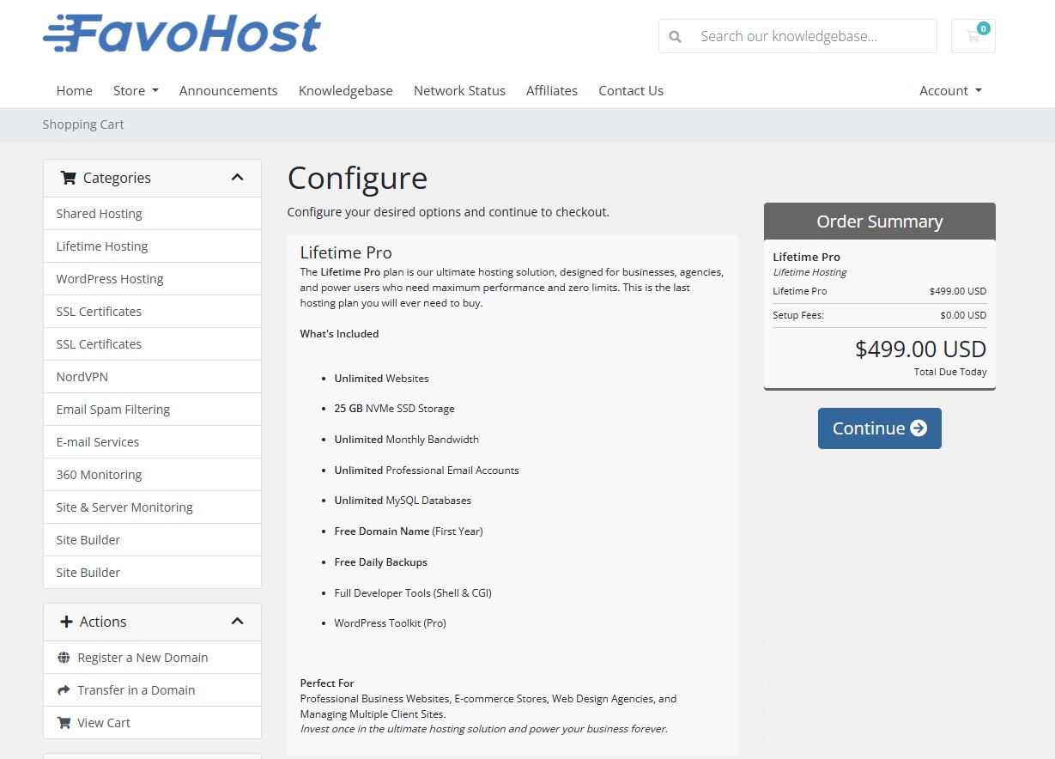Open the Account dropdown menu

click(x=949, y=90)
